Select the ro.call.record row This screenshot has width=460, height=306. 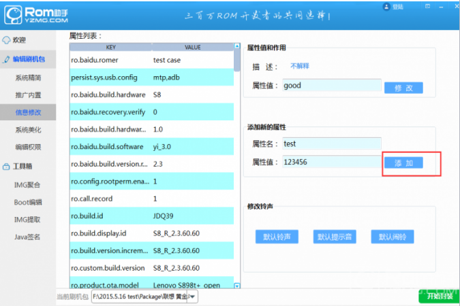click(152, 199)
